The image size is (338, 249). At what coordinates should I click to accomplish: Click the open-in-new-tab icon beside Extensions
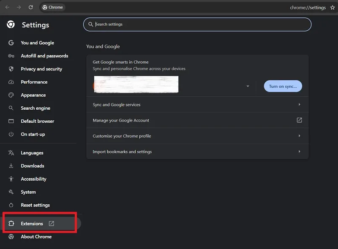tap(51, 224)
